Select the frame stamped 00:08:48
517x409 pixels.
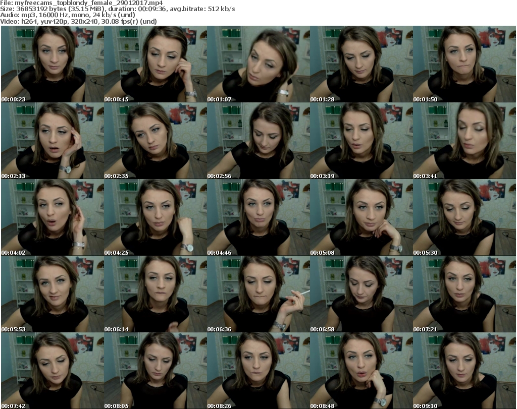click(361, 371)
